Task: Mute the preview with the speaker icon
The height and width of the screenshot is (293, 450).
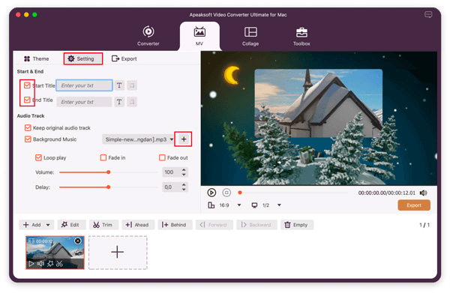Action: click(x=423, y=193)
